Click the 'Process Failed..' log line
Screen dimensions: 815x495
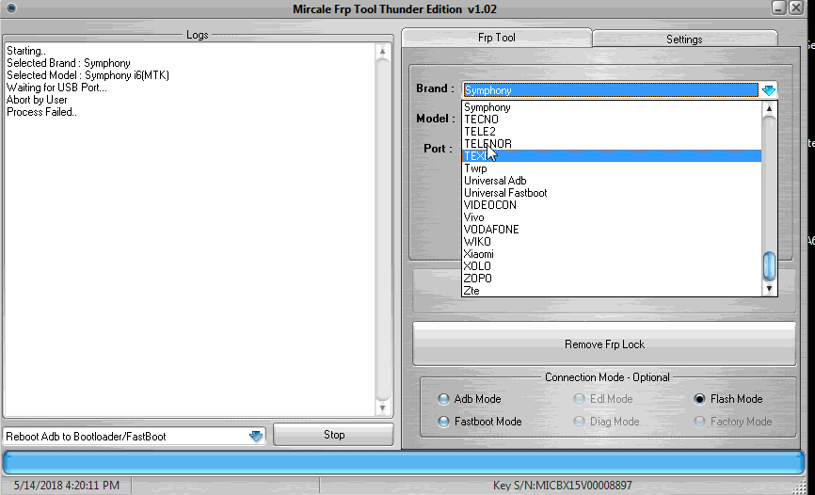click(x=41, y=112)
